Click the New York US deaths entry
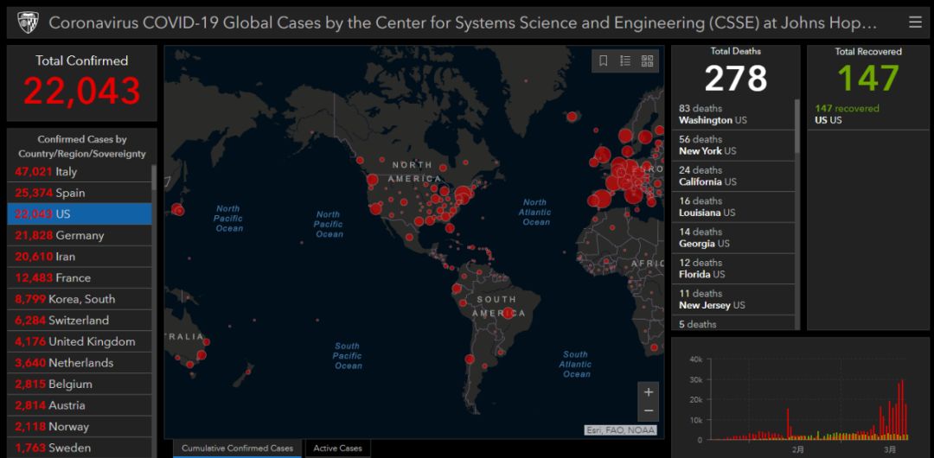Image resolution: width=934 pixels, height=458 pixels. pyautogui.click(x=733, y=145)
